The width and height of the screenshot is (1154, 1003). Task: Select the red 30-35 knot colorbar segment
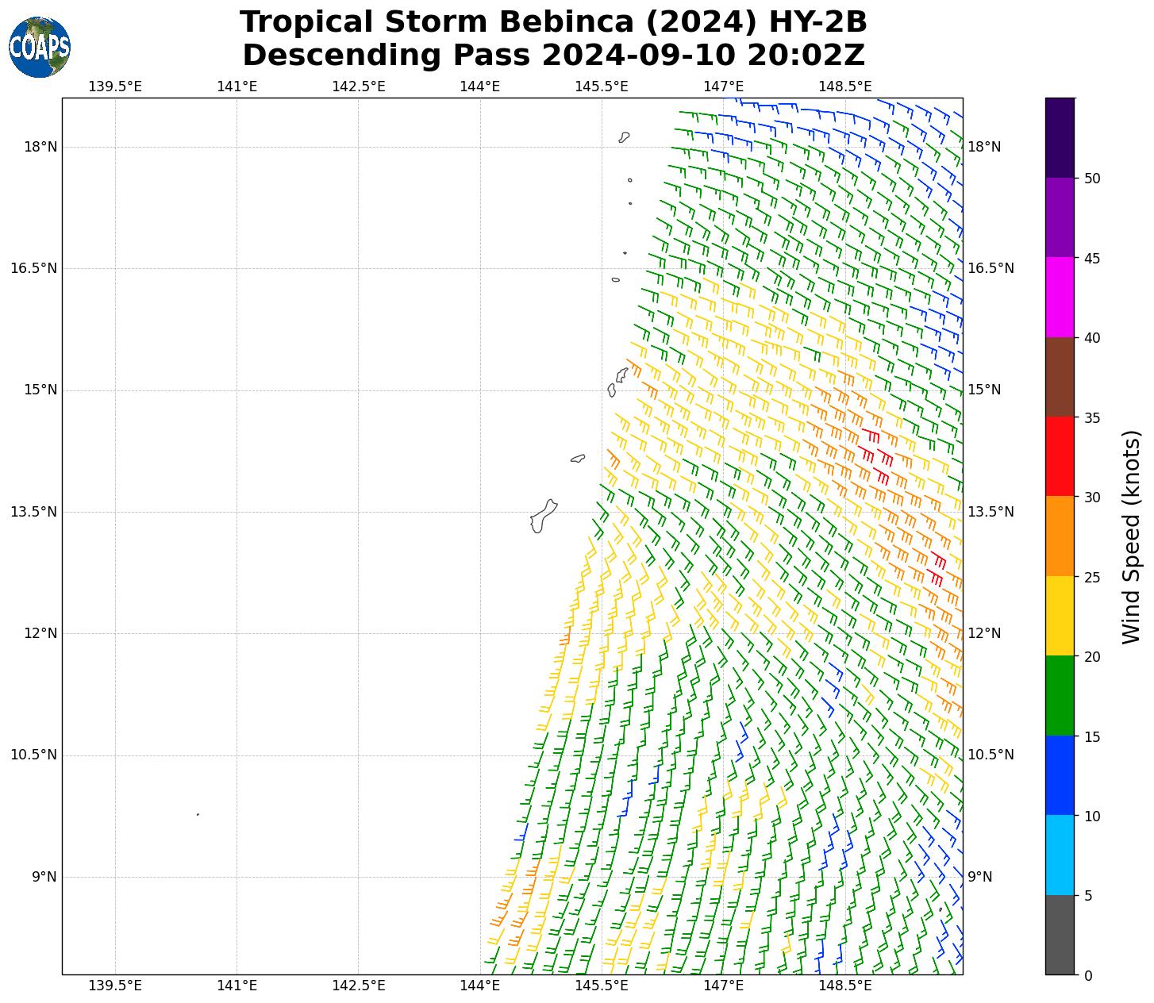[x=1059, y=456]
